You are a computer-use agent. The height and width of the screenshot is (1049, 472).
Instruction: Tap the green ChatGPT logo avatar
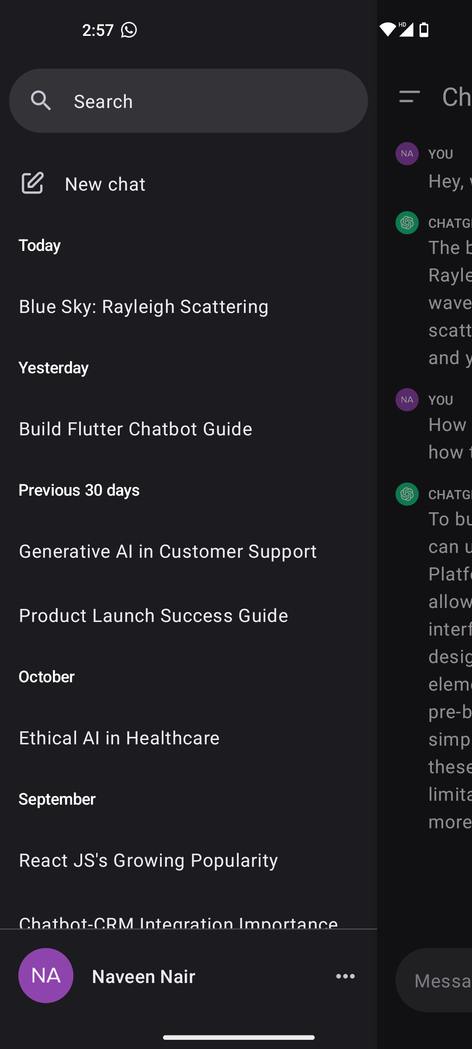(x=406, y=223)
